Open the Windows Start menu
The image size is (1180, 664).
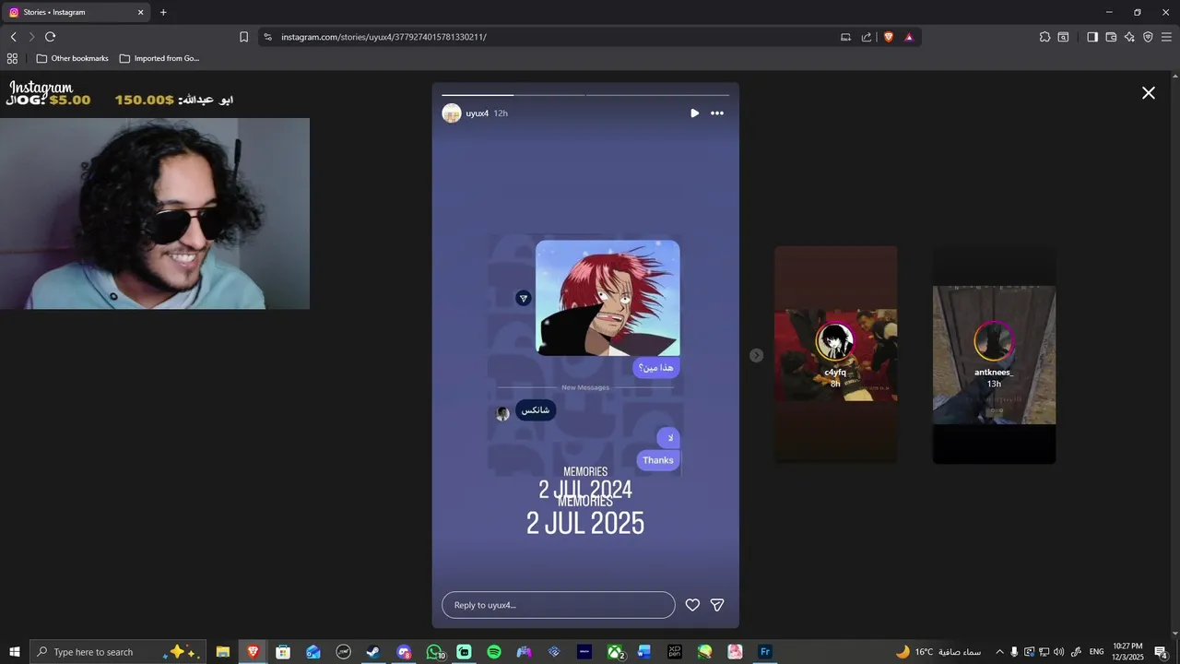(15, 652)
